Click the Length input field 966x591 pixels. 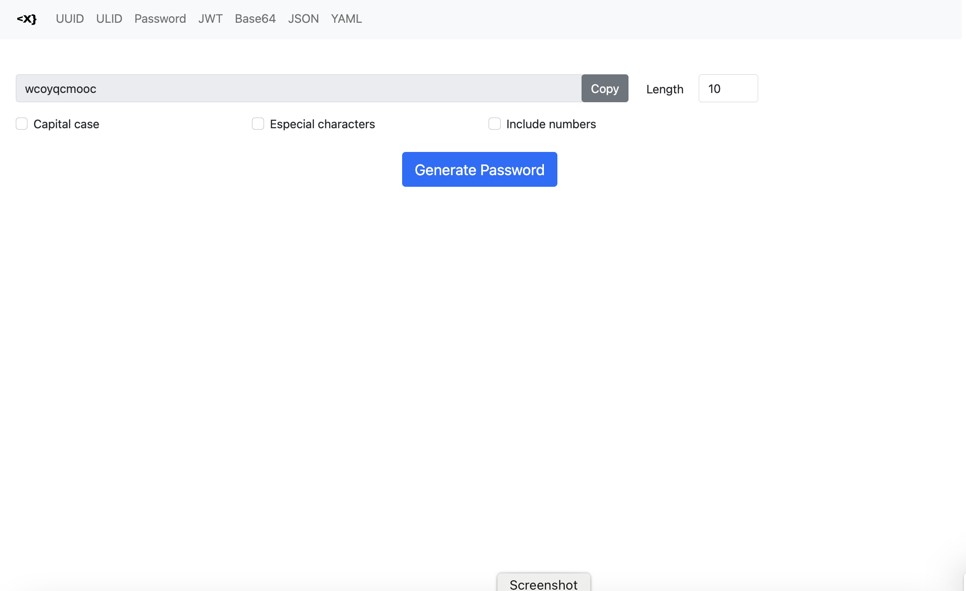point(728,87)
